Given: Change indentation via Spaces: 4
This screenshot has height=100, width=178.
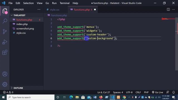Looking at the screenshot, I should click(x=118, y=92).
